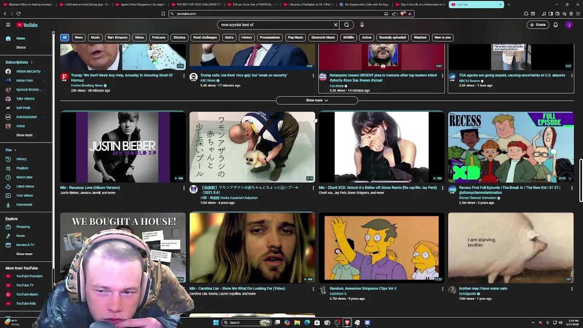Expand the You section header

(x=10, y=150)
